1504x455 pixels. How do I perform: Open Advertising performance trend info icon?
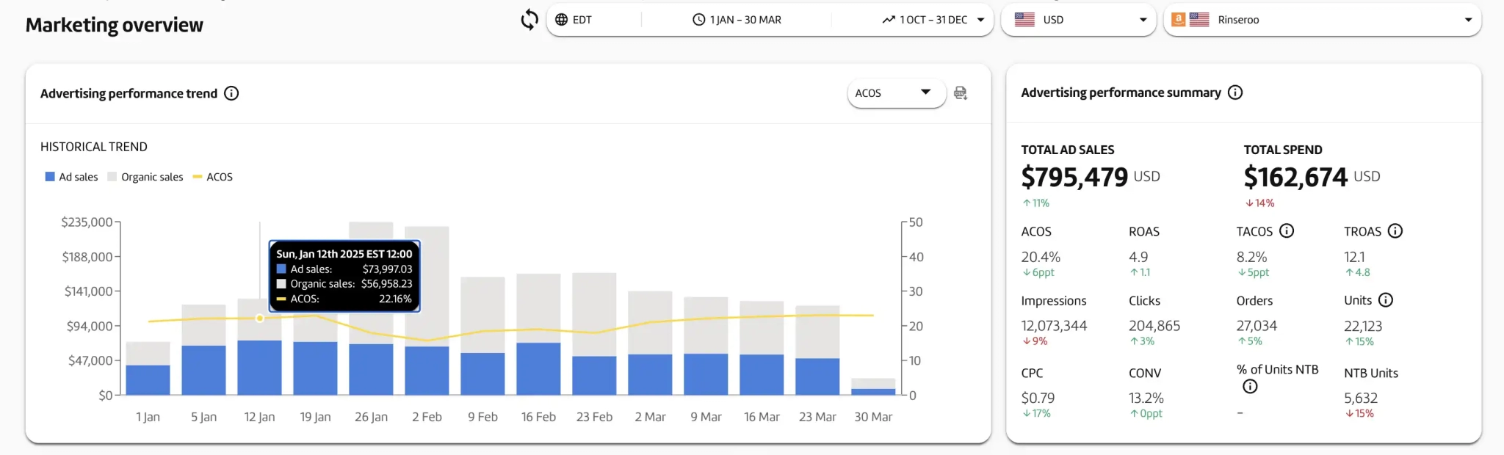[231, 93]
